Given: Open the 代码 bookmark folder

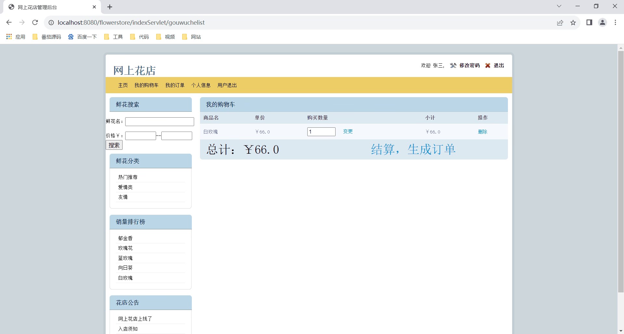Looking at the screenshot, I should pyautogui.click(x=139, y=37).
